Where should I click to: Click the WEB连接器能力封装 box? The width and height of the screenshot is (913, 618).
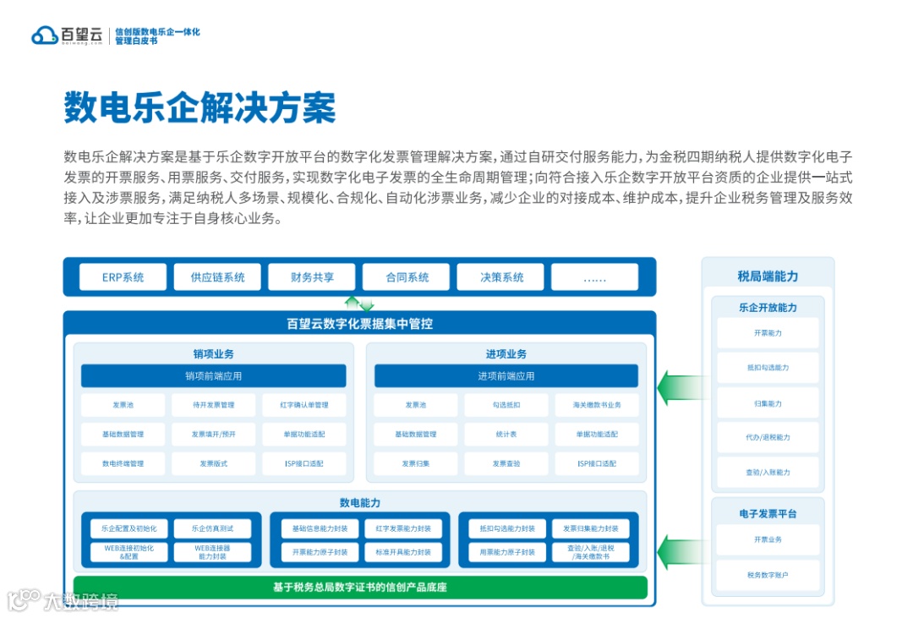(212, 552)
